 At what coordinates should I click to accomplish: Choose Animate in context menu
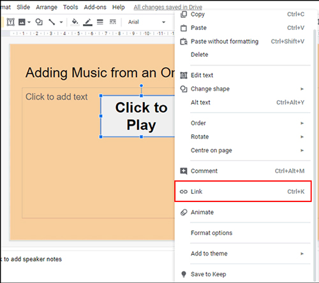(x=242, y=212)
